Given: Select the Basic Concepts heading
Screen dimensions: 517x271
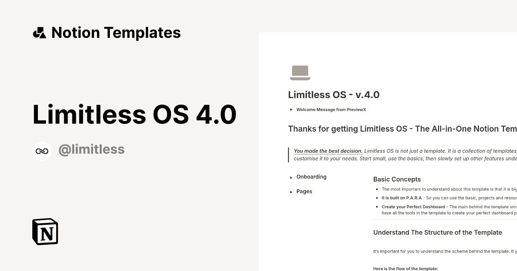Looking at the screenshot, I should (397, 179).
